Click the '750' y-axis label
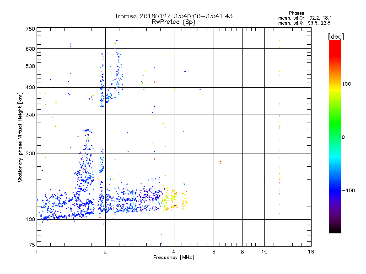Viewport: 366px width, 274px height. 30,29
